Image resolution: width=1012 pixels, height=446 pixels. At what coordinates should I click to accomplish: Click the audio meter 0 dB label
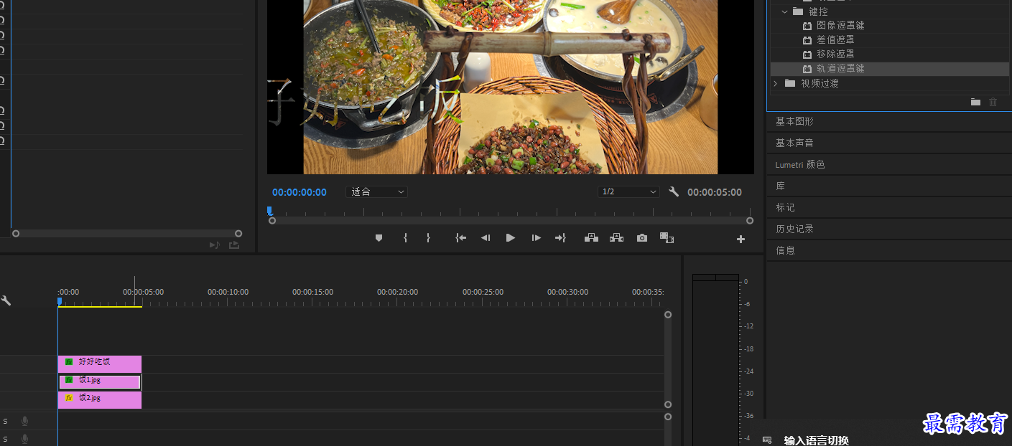click(746, 282)
